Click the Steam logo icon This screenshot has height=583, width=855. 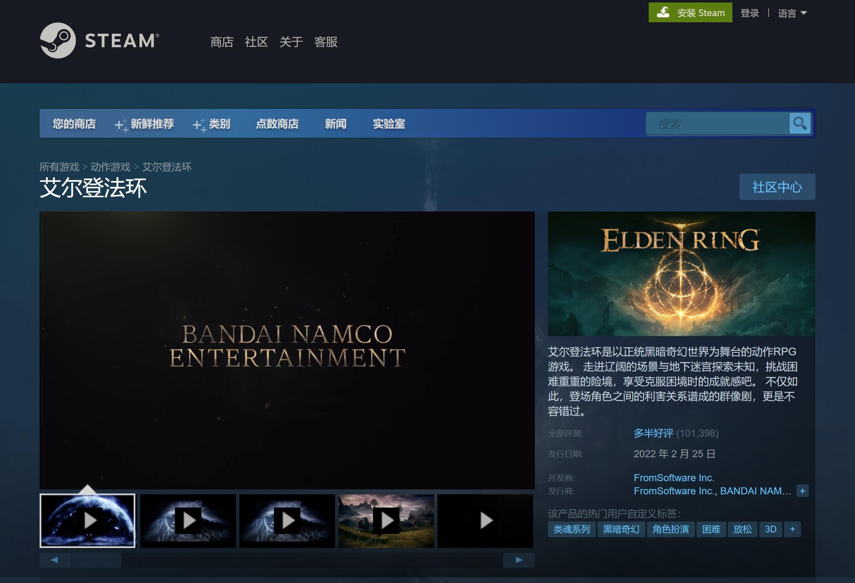tap(58, 40)
